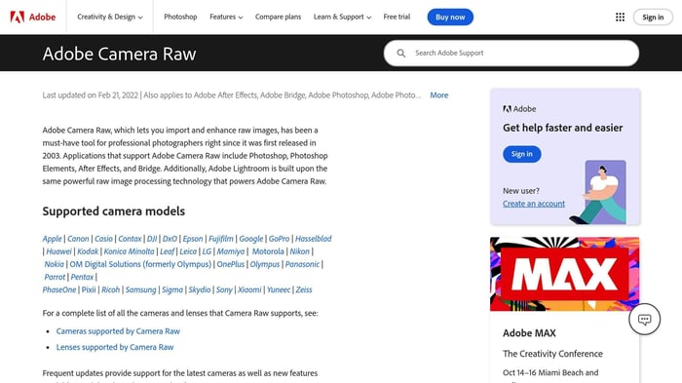Jump to Apple camera models

53,239
